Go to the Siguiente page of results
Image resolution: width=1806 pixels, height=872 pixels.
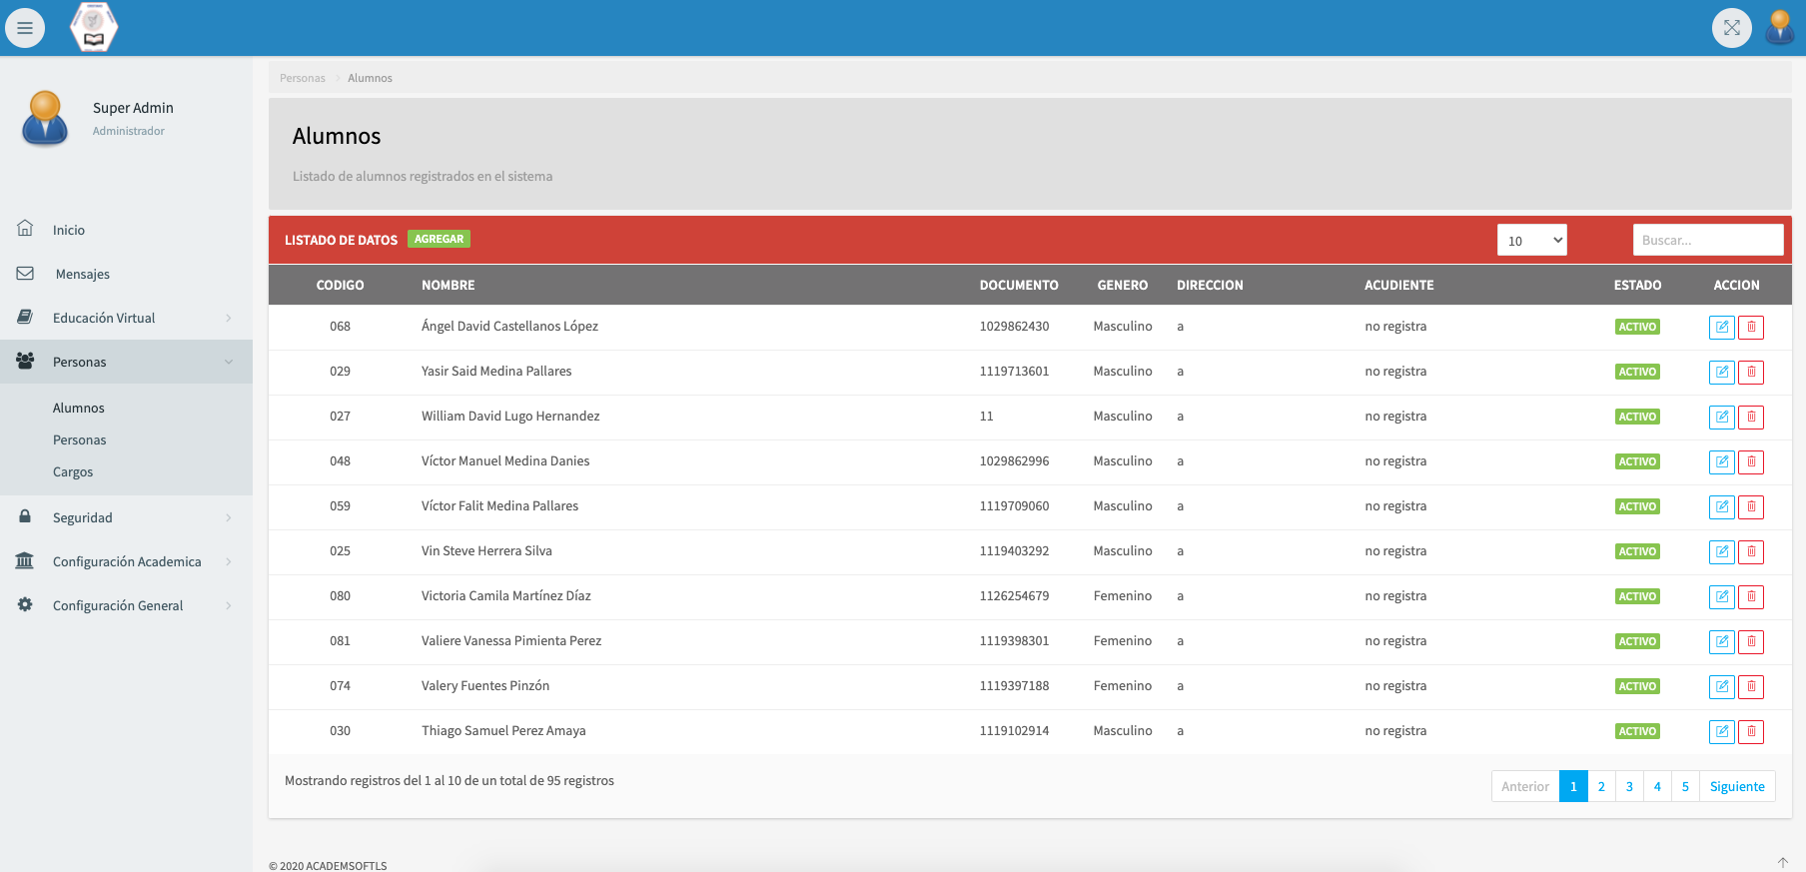click(x=1736, y=787)
